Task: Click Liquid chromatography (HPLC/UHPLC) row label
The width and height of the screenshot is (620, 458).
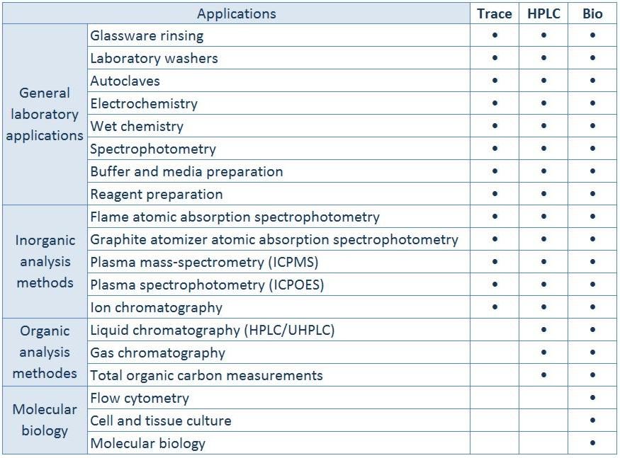Action: pyautogui.click(x=213, y=330)
